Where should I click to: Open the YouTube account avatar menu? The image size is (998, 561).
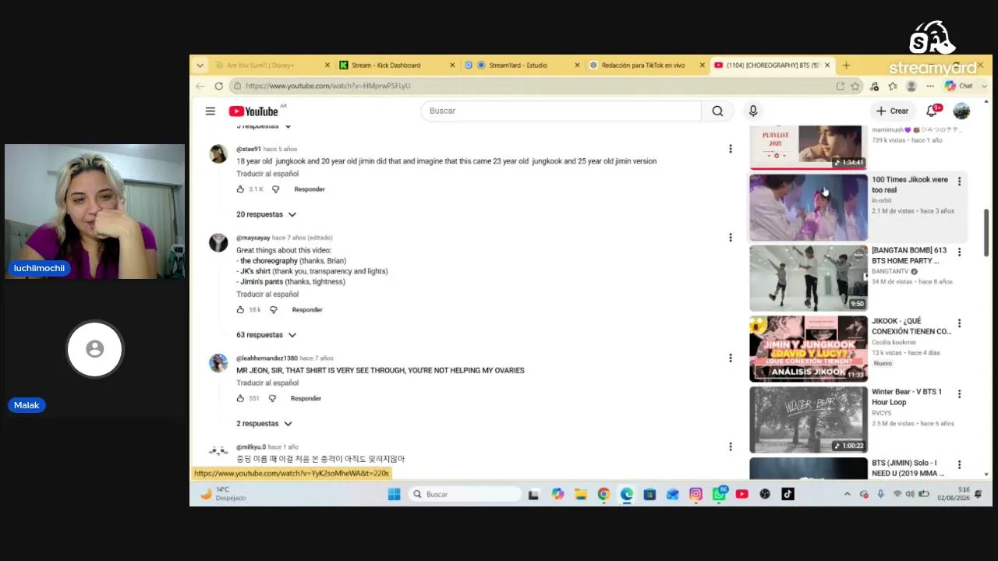961,111
